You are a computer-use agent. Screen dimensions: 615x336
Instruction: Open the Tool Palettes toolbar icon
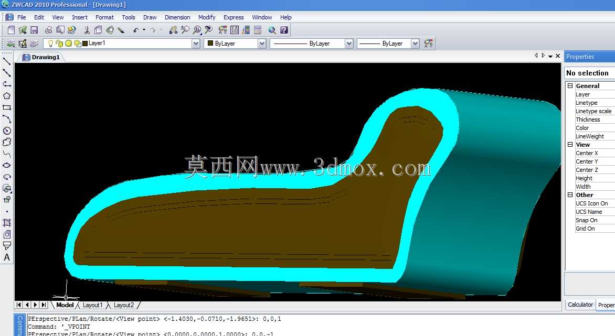tap(246, 30)
